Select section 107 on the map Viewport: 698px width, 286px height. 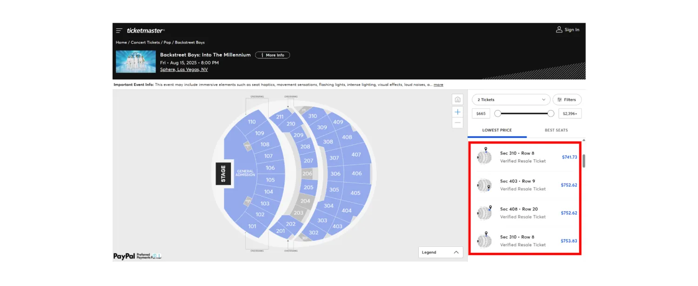pyautogui.click(x=268, y=156)
